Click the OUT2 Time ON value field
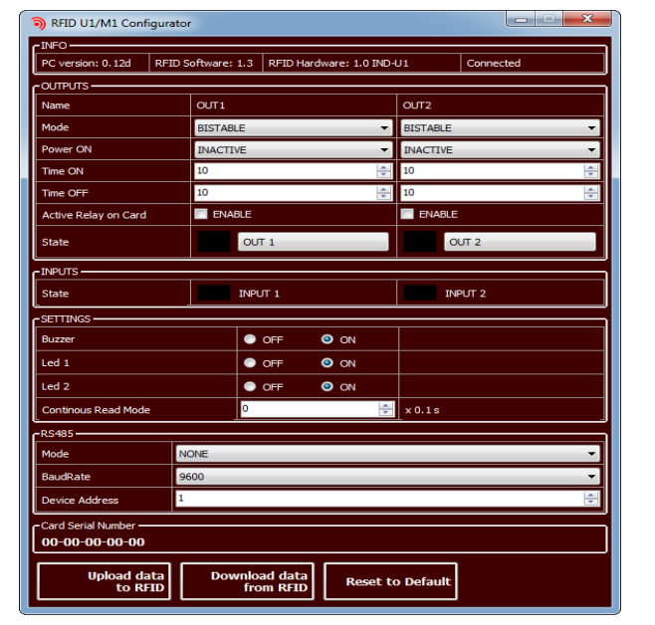Viewport: 655px width, 625px height. (492, 171)
